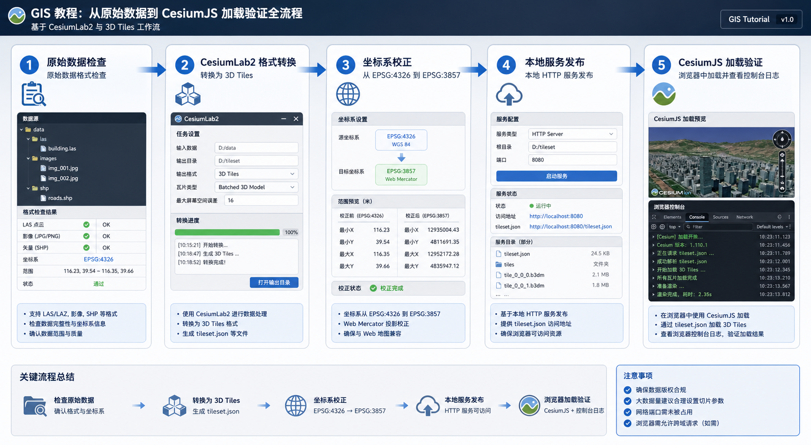Viewport: 811px width, 445px height.
Task: Click the green 运行中 status dot
Action: (531, 206)
